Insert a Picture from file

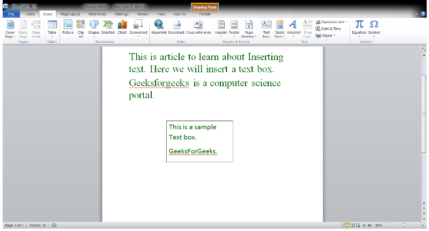[x=68, y=27]
